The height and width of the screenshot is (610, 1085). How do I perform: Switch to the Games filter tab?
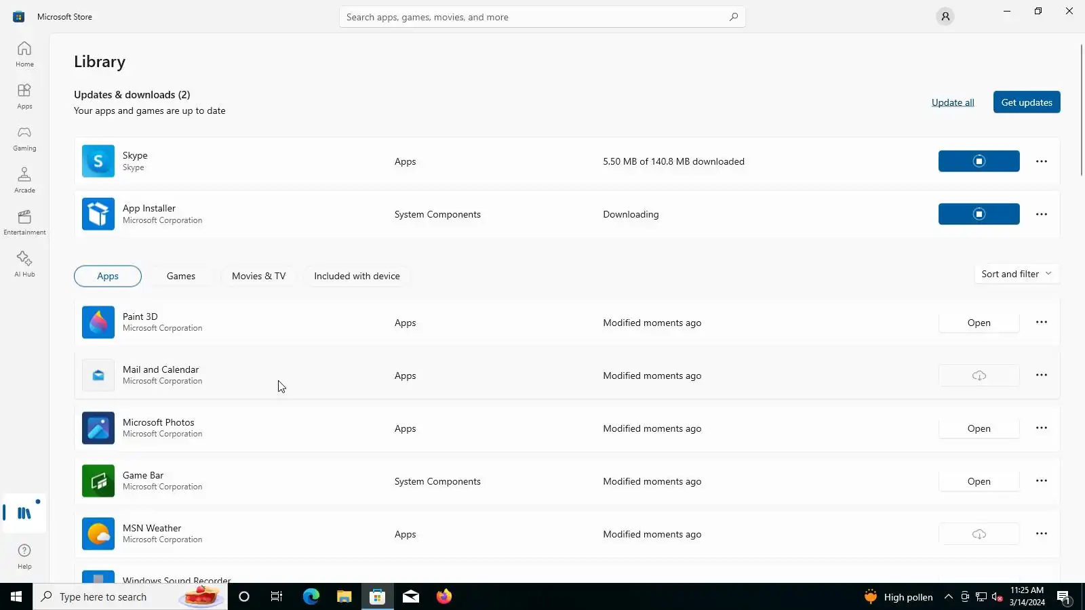point(181,276)
